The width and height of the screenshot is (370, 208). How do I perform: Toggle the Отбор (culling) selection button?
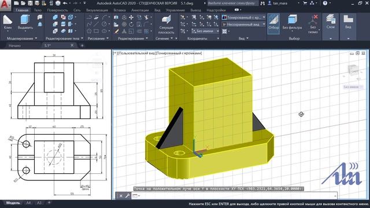tap(273, 24)
